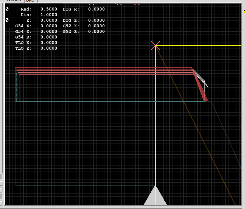Click the gray tool cone marker
The image size is (245, 209).
(155, 195)
